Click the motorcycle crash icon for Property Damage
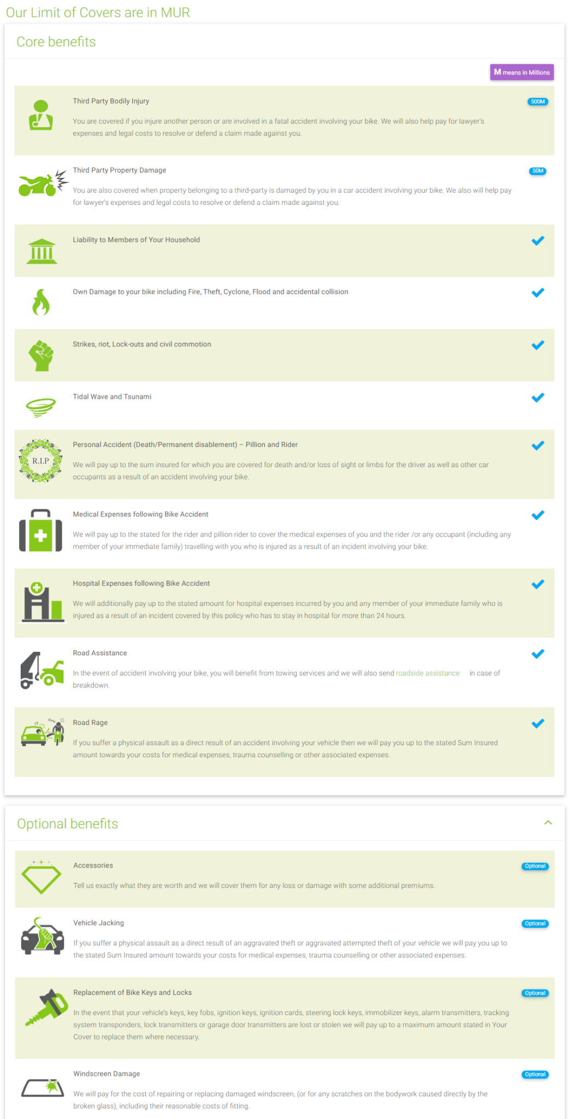 click(43, 183)
